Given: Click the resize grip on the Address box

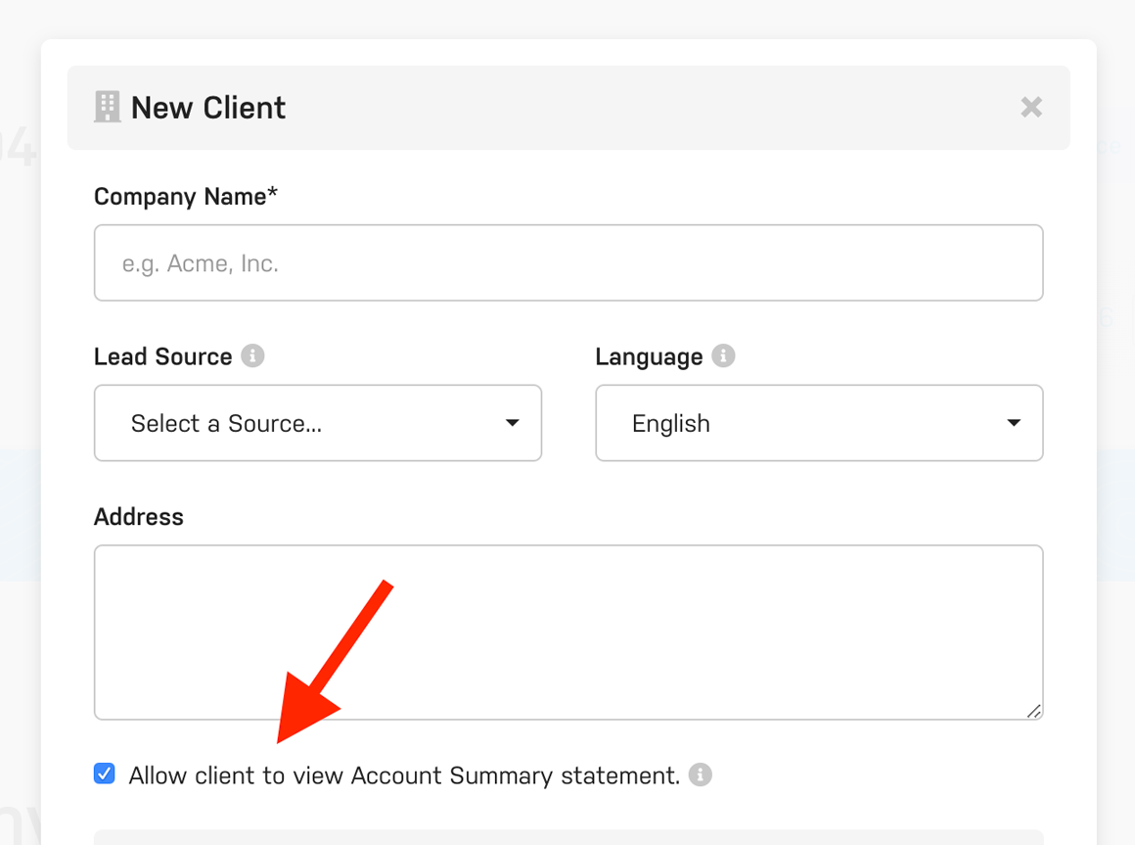Looking at the screenshot, I should click(x=1035, y=714).
